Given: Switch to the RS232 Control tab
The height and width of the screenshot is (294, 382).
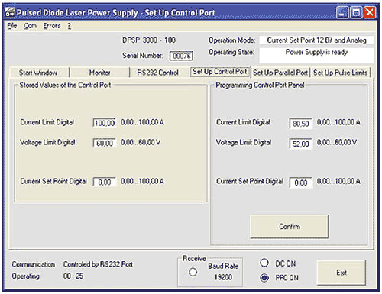Looking at the screenshot, I should point(157,73).
